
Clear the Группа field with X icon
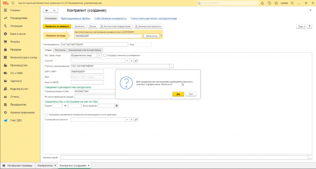(131, 61)
